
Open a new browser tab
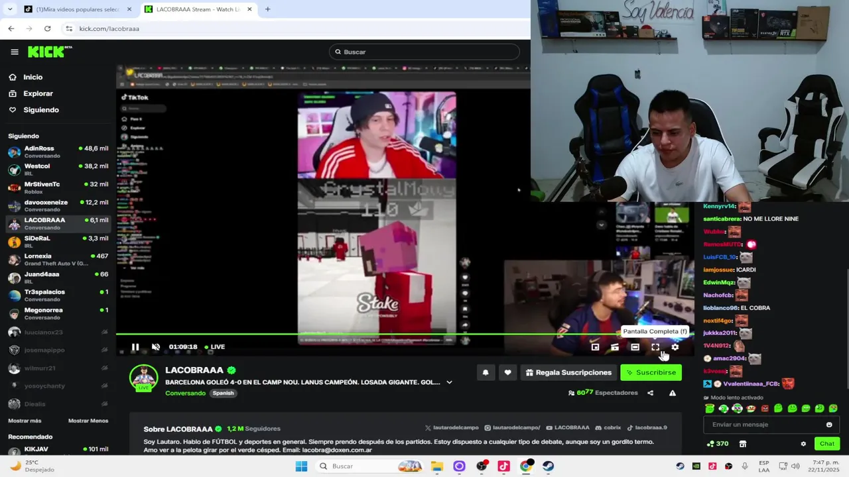pyautogui.click(x=267, y=9)
